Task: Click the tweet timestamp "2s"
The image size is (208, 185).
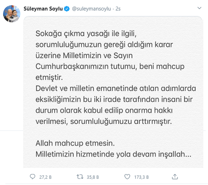Action: [118, 9]
